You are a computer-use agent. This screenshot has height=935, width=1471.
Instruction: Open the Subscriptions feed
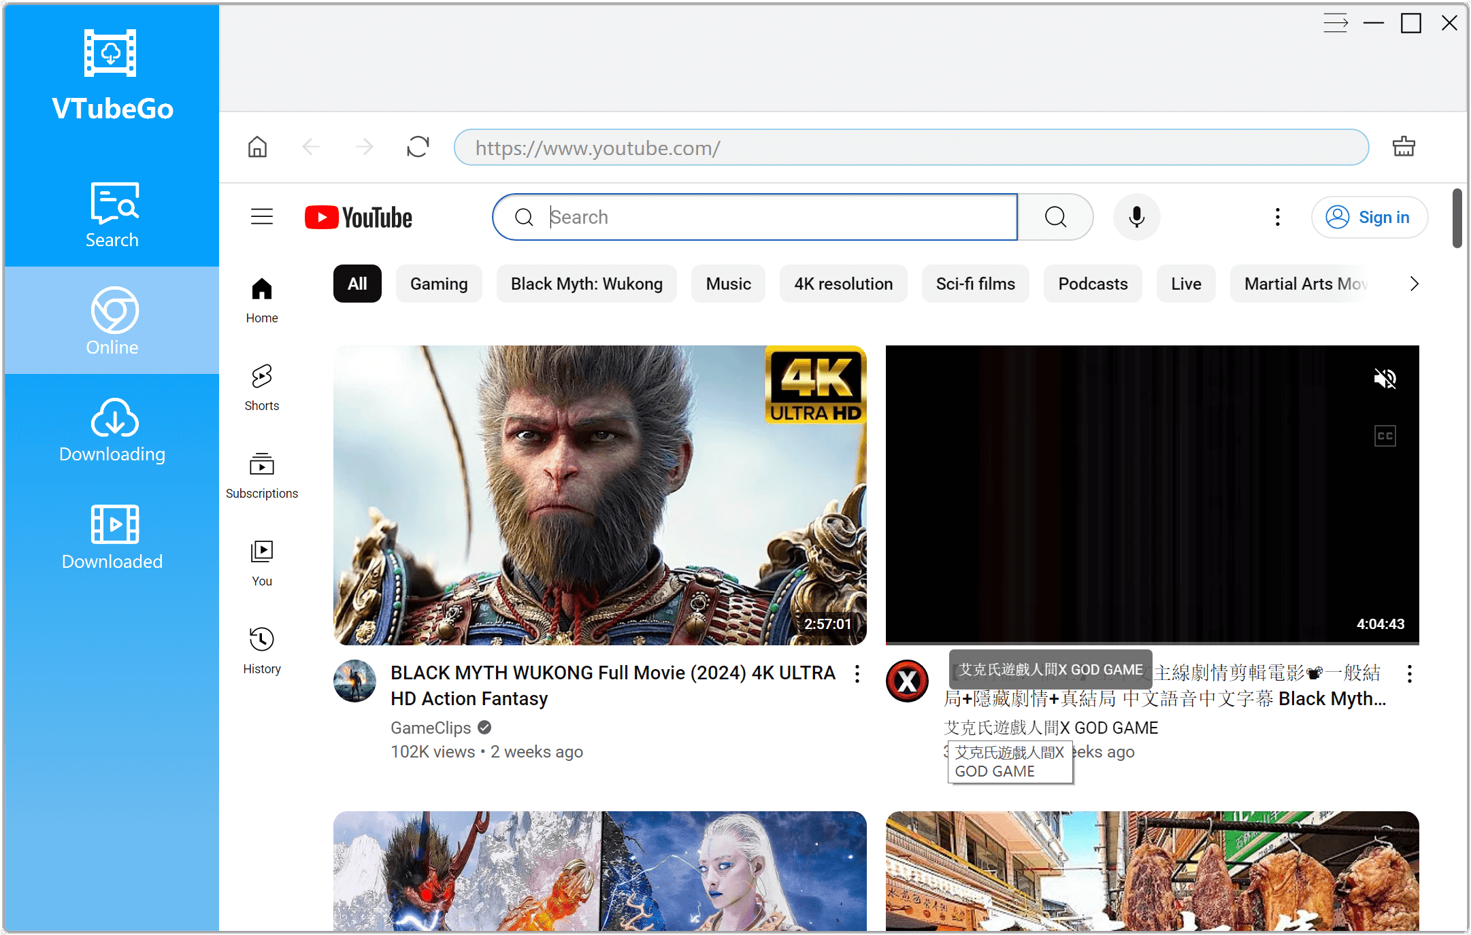(x=261, y=474)
